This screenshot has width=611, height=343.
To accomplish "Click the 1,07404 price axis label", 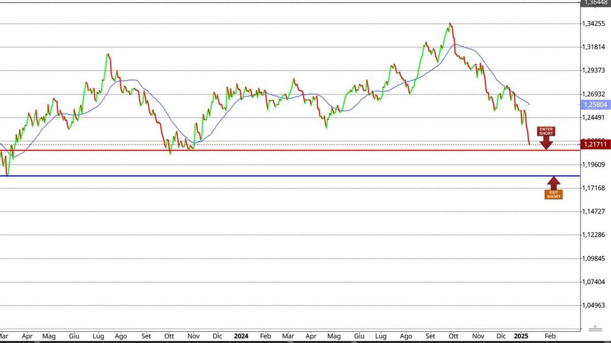I will point(595,282).
